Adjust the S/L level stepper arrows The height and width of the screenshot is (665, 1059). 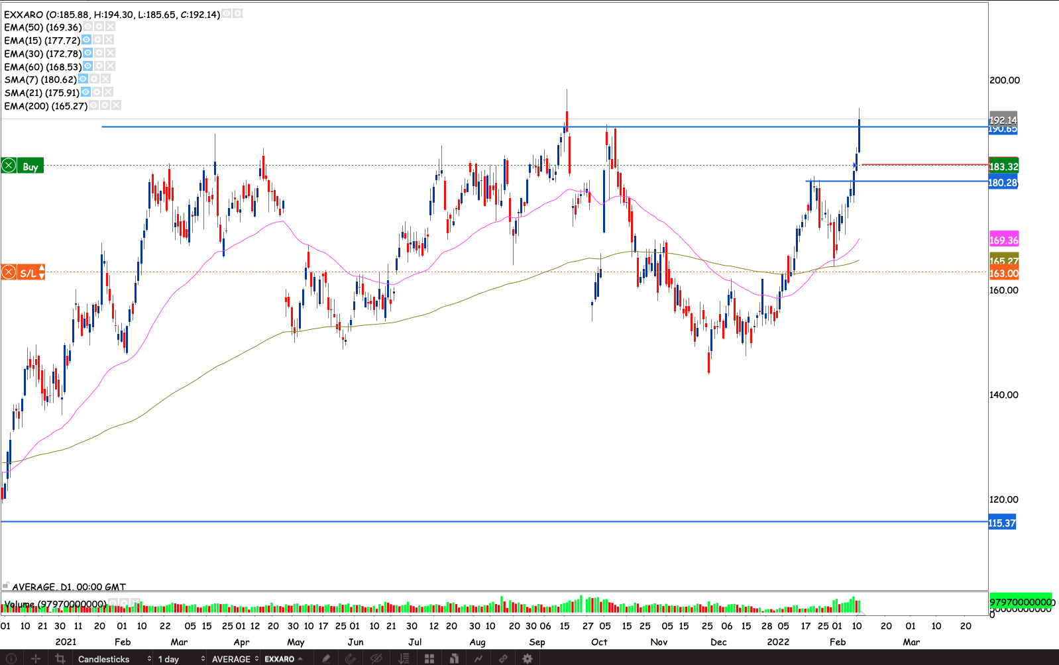pyautogui.click(x=42, y=272)
